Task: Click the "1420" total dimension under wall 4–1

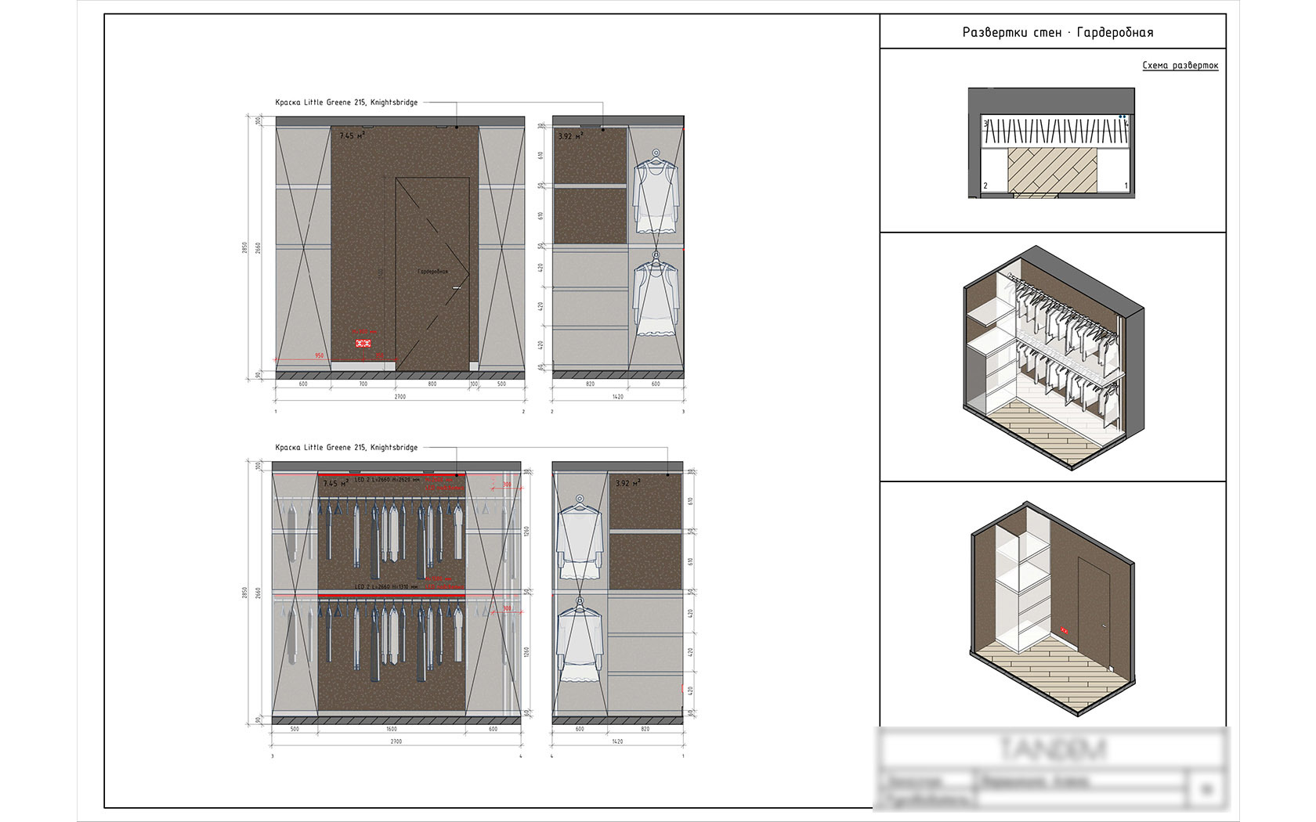Action: click(617, 741)
